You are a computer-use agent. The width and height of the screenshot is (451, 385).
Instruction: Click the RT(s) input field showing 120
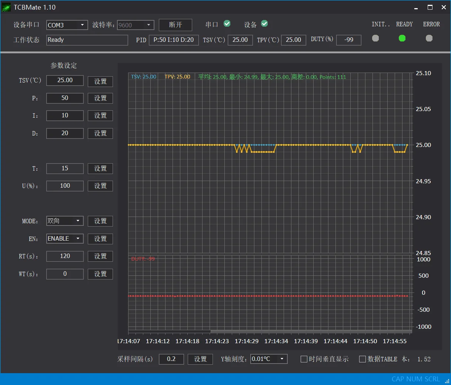(65, 256)
